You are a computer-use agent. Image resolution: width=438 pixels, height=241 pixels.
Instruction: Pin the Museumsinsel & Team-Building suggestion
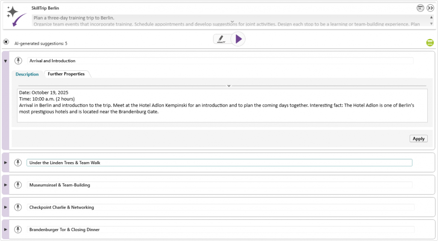click(18, 185)
